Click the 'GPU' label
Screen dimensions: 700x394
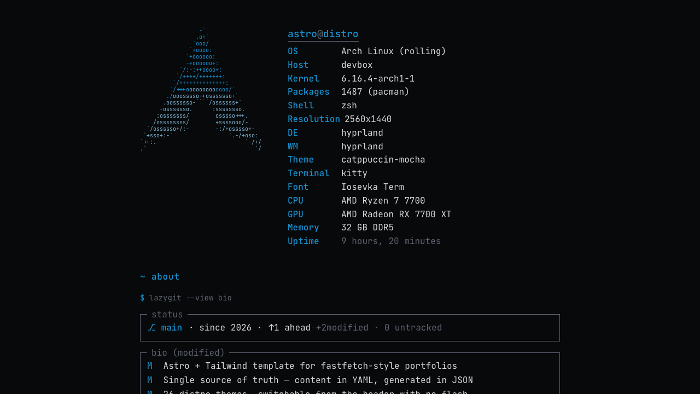tap(296, 215)
